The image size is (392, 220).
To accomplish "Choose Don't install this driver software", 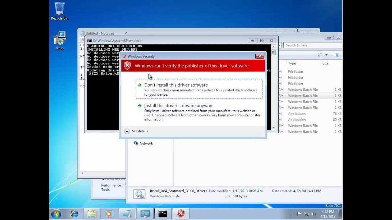I will pyautogui.click(x=199, y=89).
